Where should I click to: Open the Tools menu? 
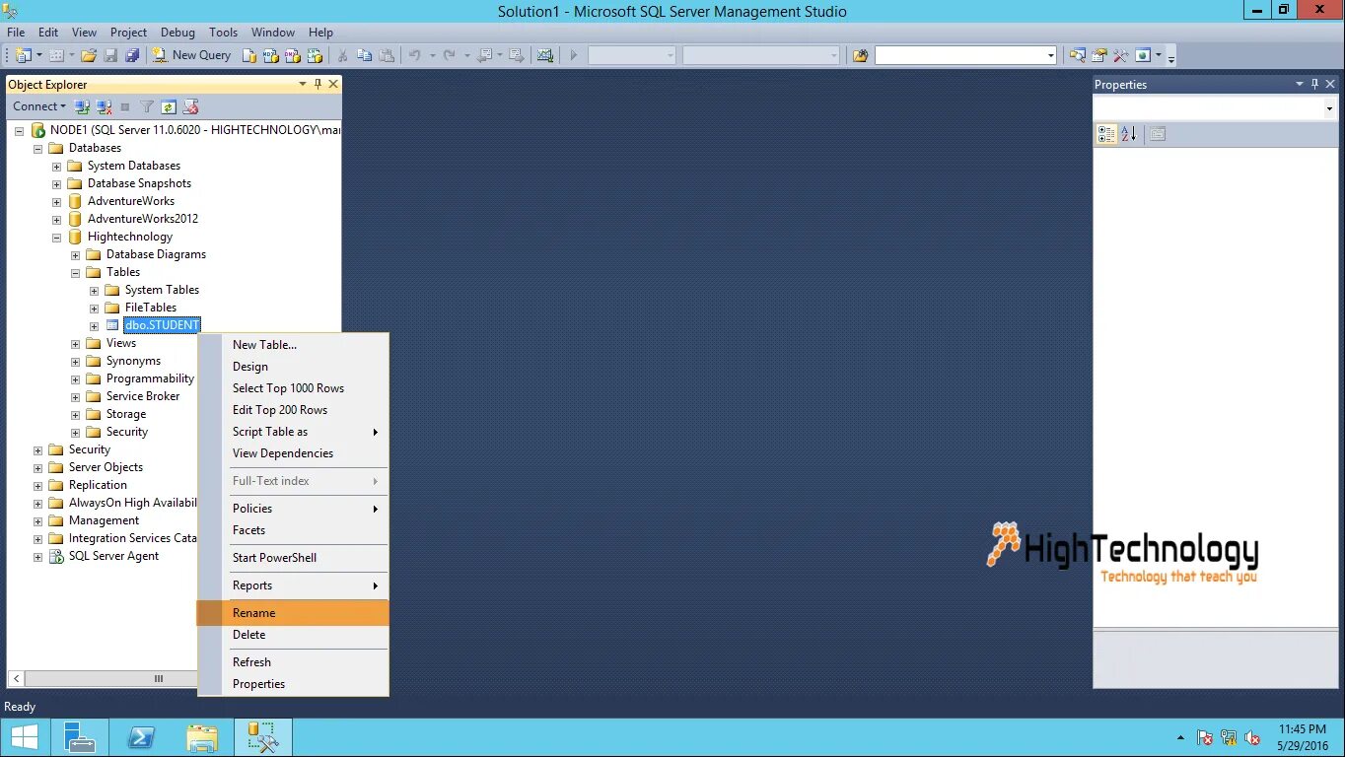tap(223, 33)
